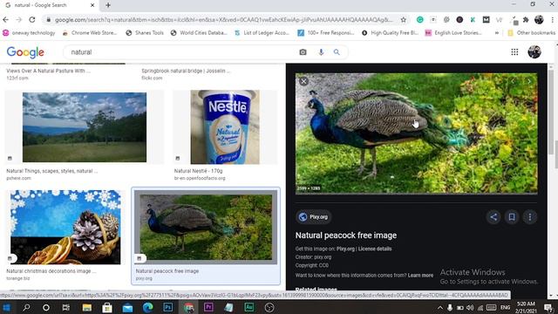Open Windows taskbar search
This screenshot has height=314, width=558.
click(26, 307)
